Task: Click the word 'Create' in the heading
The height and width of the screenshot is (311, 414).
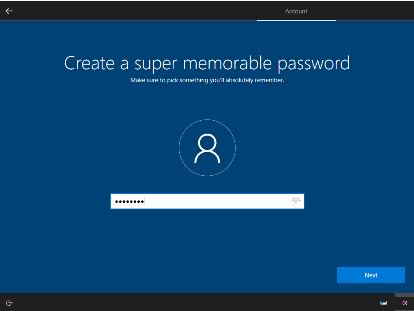Action: [89, 63]
